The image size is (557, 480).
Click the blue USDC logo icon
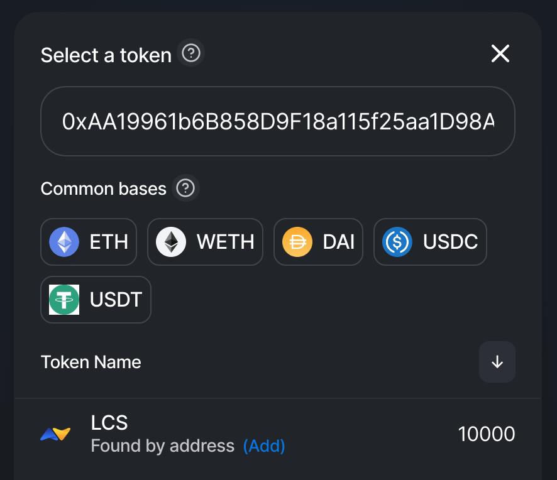click(x=397, y=242)
